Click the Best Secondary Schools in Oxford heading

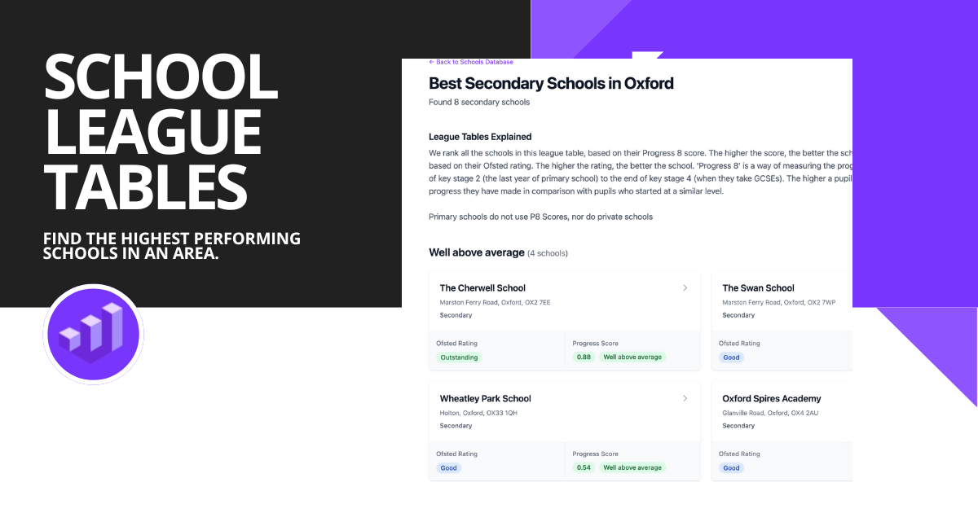(551, 83)
